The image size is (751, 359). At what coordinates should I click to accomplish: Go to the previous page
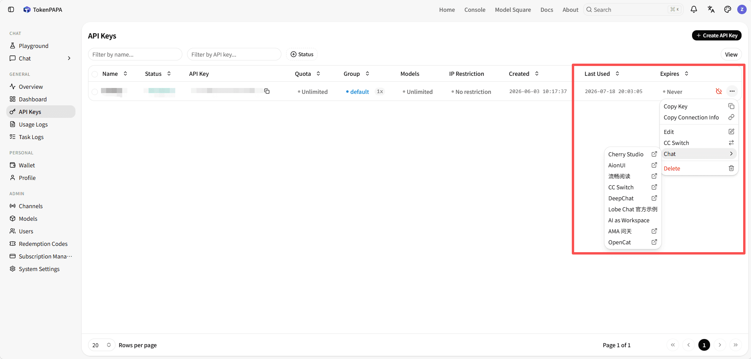point(689,345)
